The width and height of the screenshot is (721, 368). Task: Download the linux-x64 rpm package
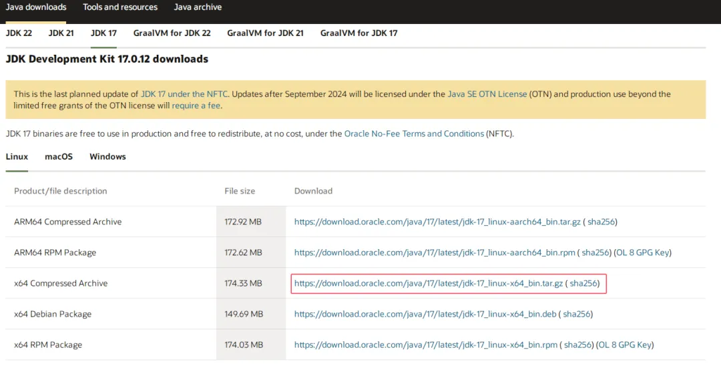[426, 345]
